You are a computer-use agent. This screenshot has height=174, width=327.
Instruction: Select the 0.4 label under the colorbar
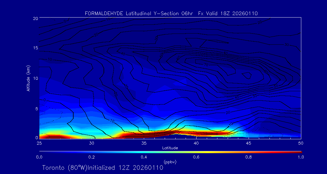144,157
